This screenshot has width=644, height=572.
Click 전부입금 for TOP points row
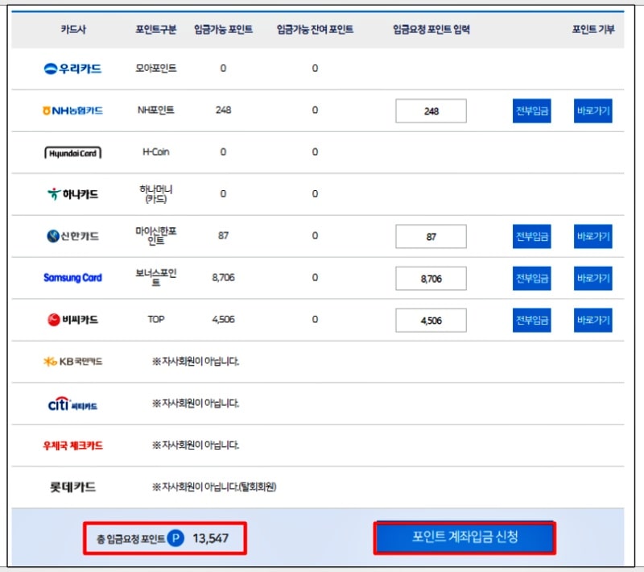click(x=532, y=320)
